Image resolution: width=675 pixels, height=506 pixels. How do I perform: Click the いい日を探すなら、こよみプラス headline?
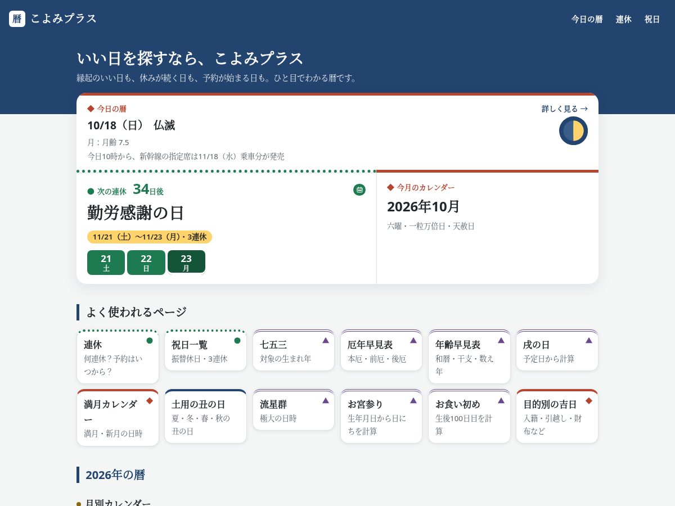click(x=190, y=58)
